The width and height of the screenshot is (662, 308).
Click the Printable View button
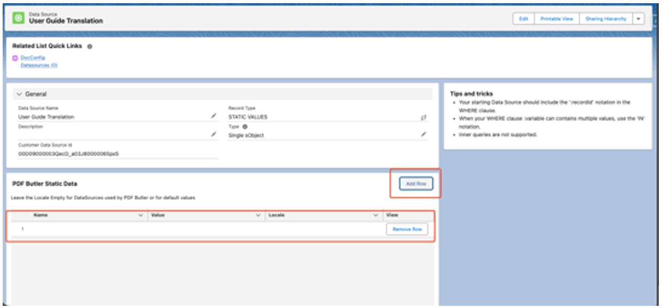pyautogui.click(x=556, y=19)
